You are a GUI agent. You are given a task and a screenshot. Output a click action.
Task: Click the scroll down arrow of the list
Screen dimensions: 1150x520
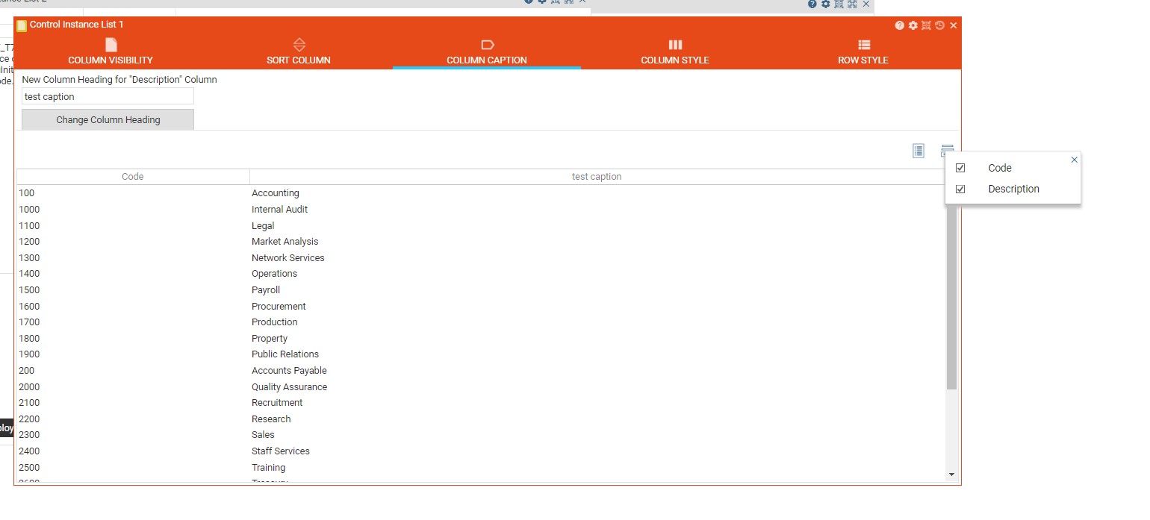tap(951, 474)
